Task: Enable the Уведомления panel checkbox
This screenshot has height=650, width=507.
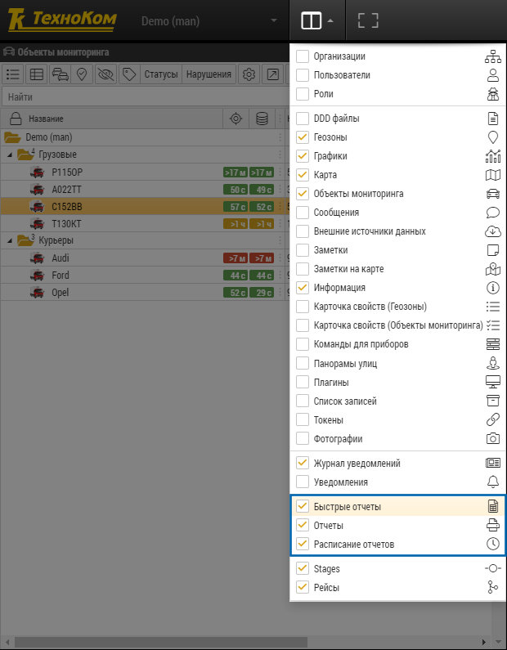Action: 303,482
